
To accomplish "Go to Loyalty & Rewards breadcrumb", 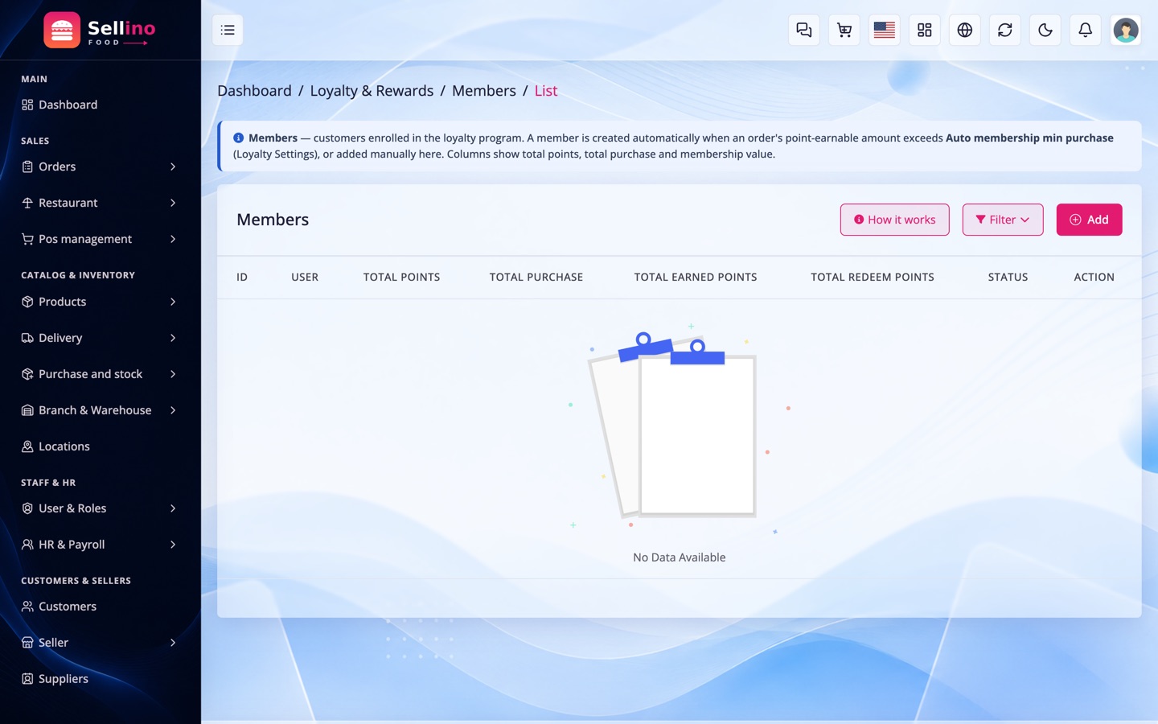I will pyautogui.click(x=372, y=91).
